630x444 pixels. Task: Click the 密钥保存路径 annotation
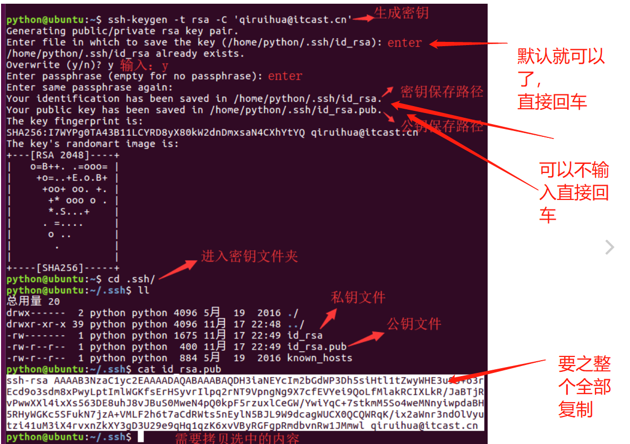tap(441, 92)
